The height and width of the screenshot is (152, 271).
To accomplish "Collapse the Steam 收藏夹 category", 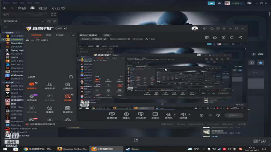I will click(3, 32).
